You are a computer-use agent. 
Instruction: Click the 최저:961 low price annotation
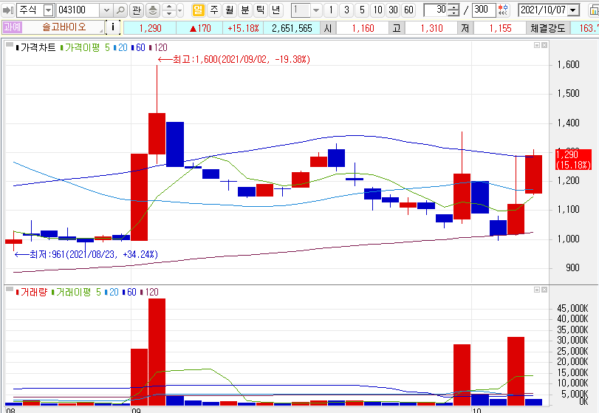86,254
